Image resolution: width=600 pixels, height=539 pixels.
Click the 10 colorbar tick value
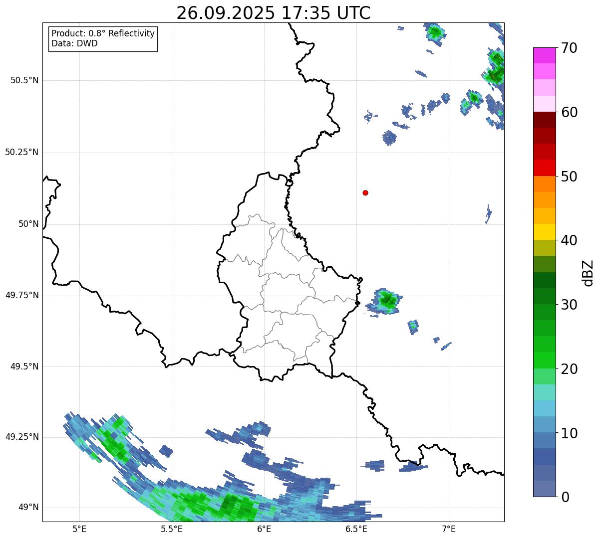tap(569, 433)
